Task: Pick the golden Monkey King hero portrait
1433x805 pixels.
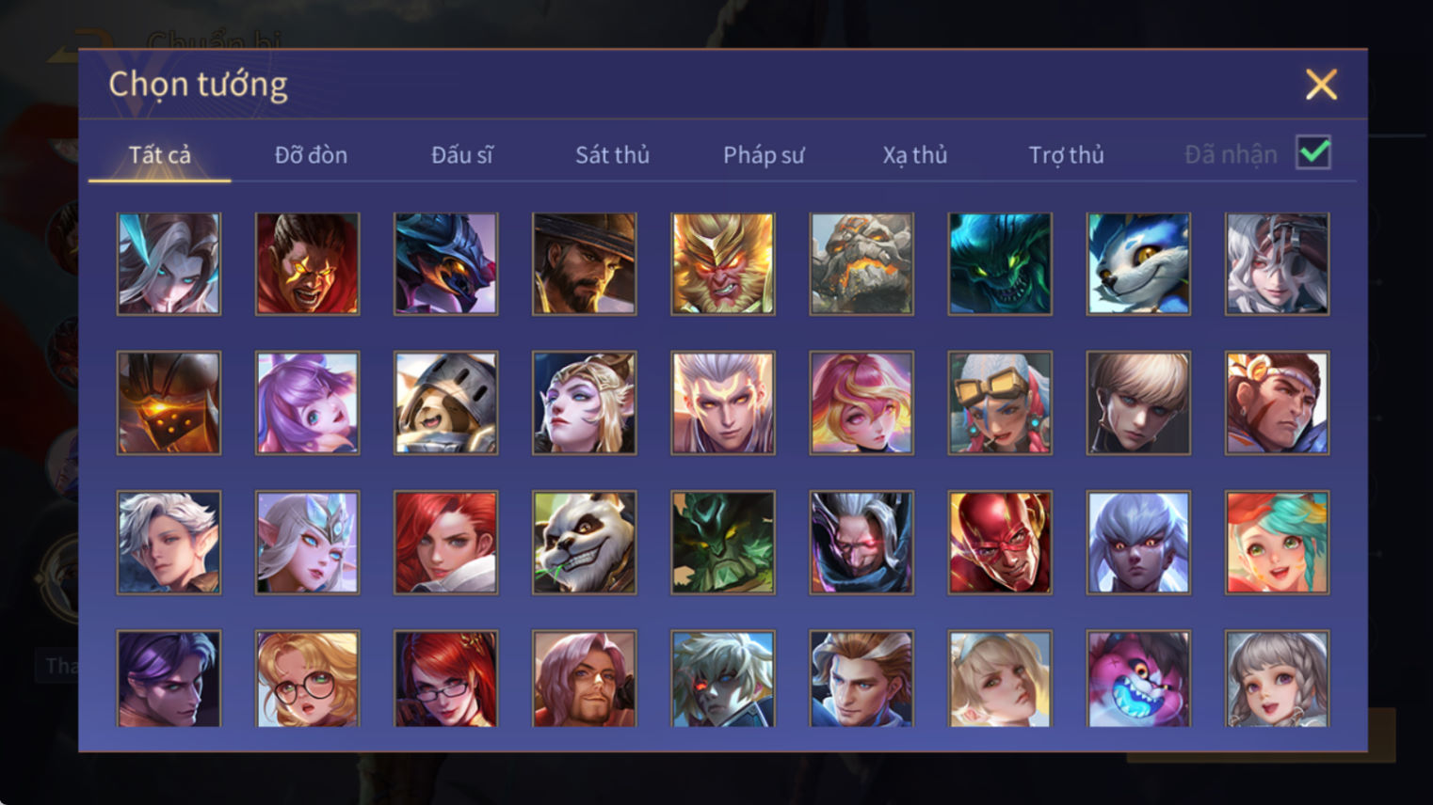Action: point(723,263)
